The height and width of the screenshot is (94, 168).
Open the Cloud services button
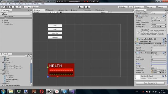(x=131, y=7)
